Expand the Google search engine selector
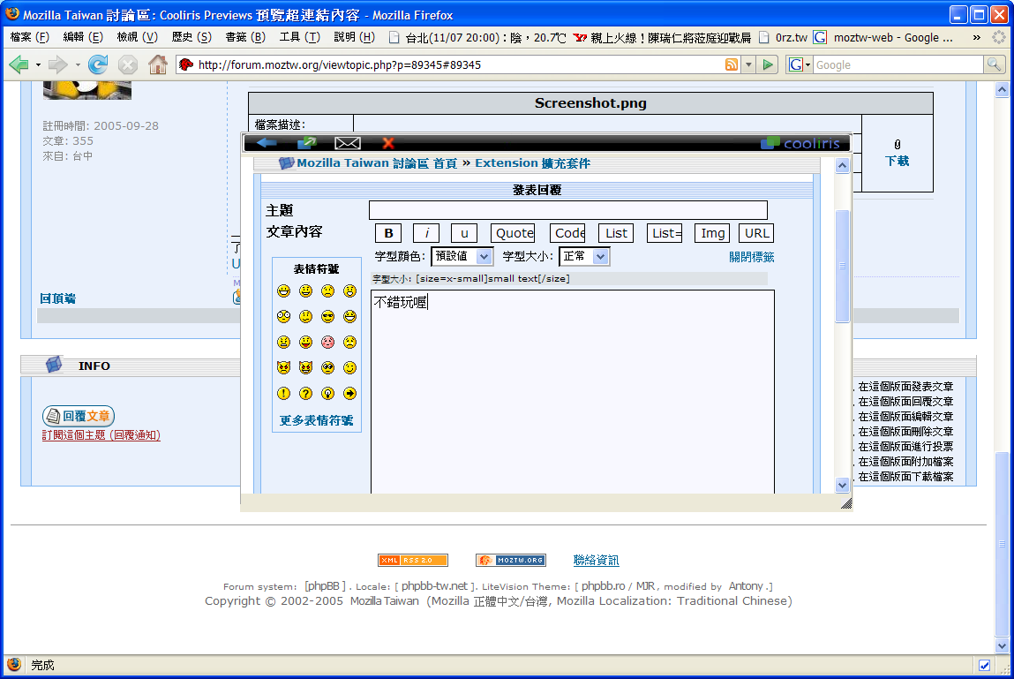1014x679 pixels. (x=799, y=64)
